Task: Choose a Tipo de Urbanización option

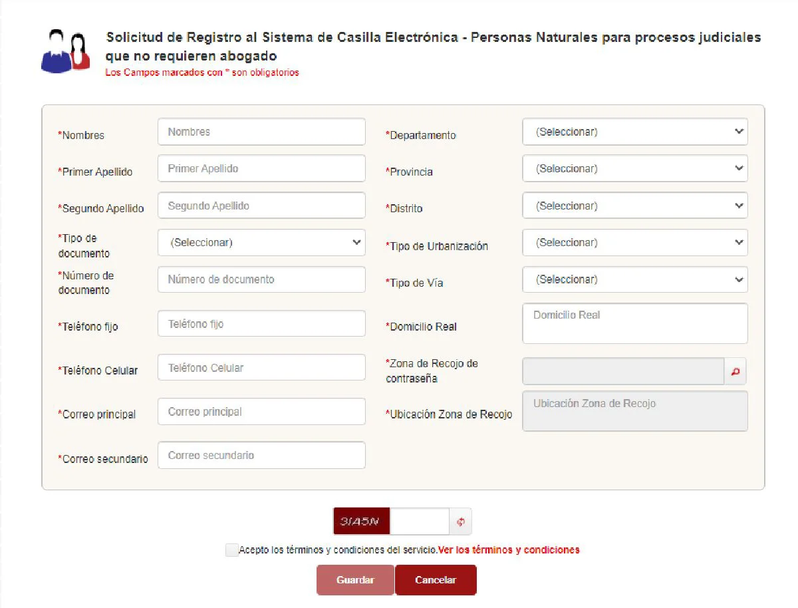Action: (634, 243)
